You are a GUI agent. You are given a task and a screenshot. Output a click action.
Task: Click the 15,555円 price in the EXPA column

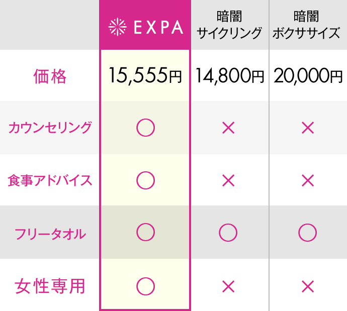tap(145, 75)
